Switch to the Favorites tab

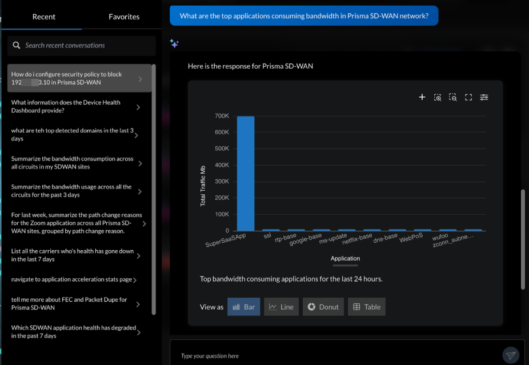point(124,17)
